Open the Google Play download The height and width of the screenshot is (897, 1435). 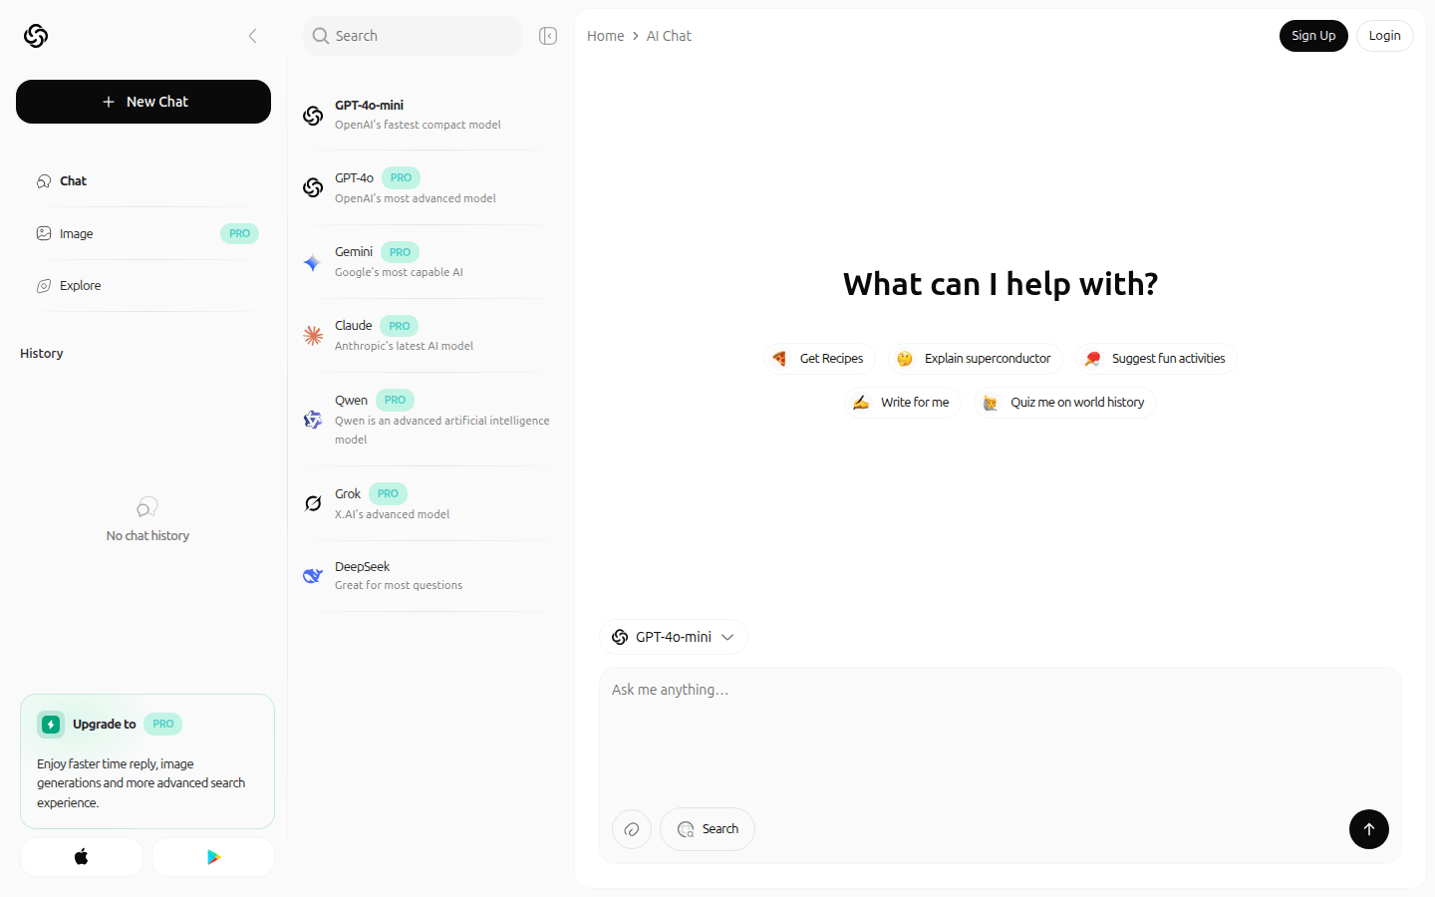213,857
